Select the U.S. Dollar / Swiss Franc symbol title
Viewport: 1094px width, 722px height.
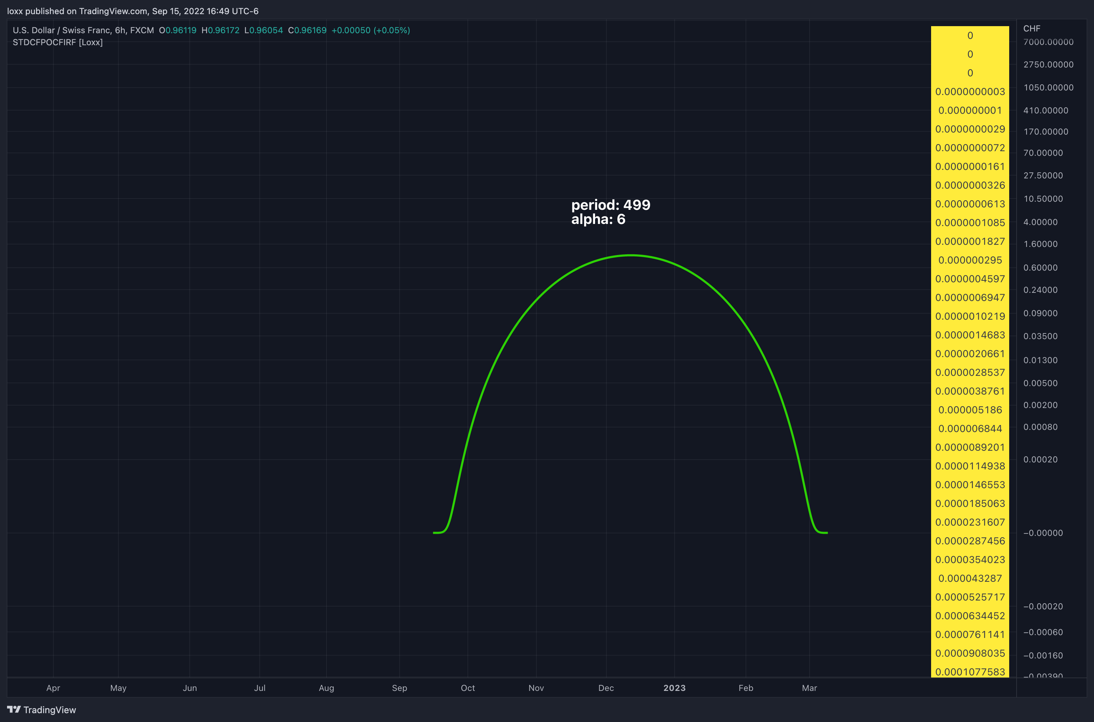click(x=83, y=30)
